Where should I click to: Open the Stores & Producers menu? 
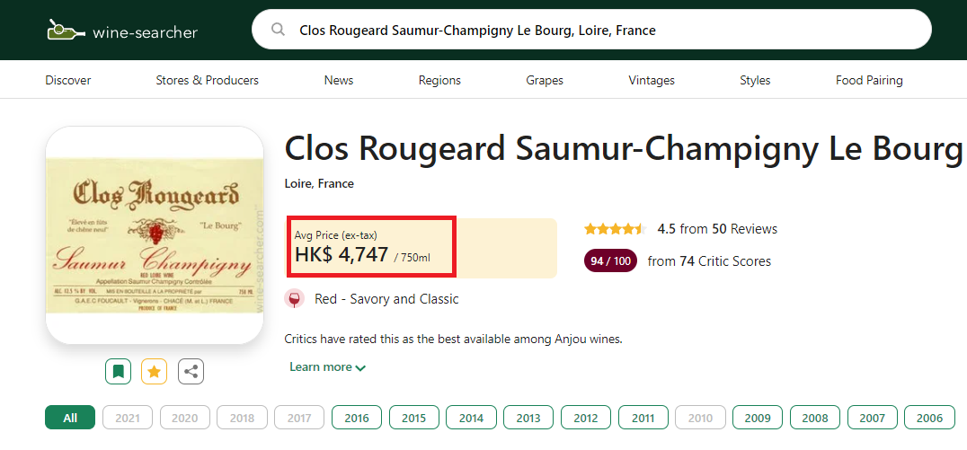point(207,80)
